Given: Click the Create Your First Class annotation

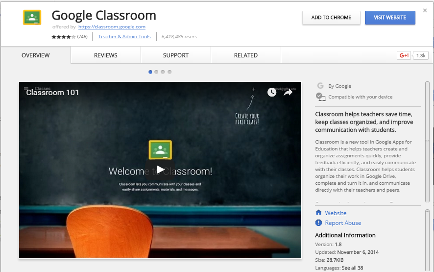Looking at the screenshot, I should click(247, 119).
